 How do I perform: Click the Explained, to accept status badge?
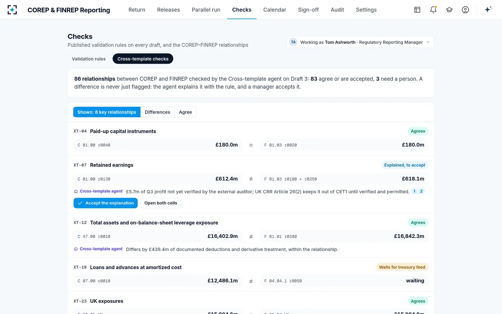tap(405, 165)
